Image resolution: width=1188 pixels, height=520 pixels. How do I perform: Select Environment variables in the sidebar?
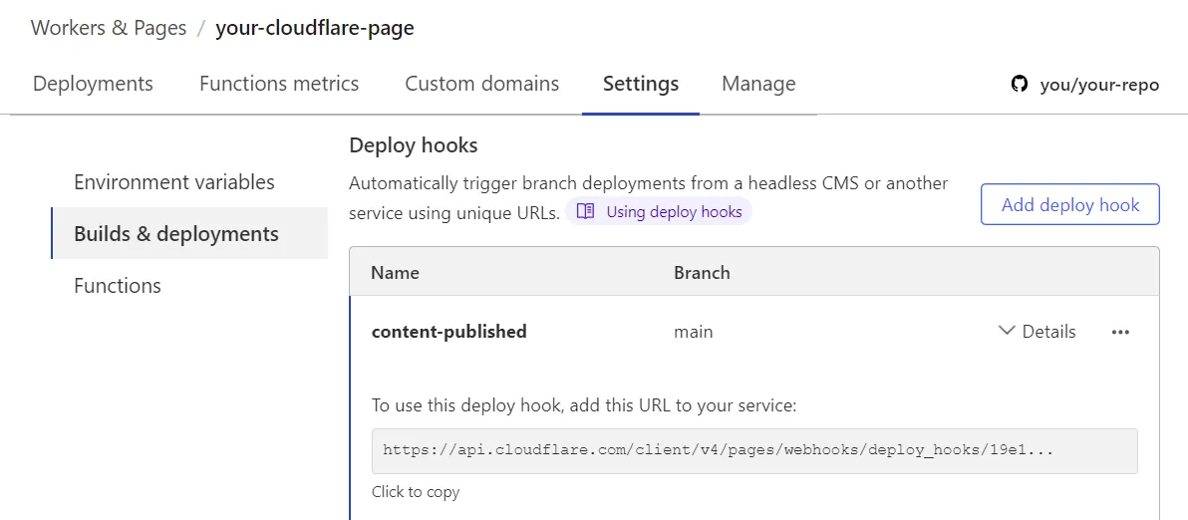tap(174, 182)
